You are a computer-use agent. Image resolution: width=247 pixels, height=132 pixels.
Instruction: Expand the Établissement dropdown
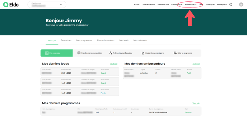tap(47, 5)
